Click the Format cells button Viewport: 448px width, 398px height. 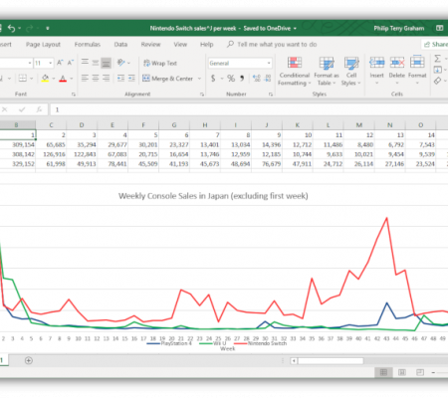click(417, 71)
